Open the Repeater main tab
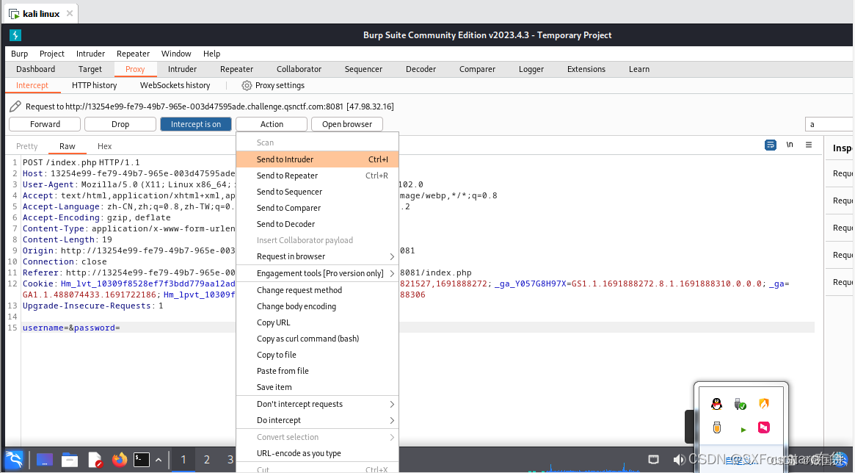This screenshot has height=473, width=855. [x=236, y=69]
